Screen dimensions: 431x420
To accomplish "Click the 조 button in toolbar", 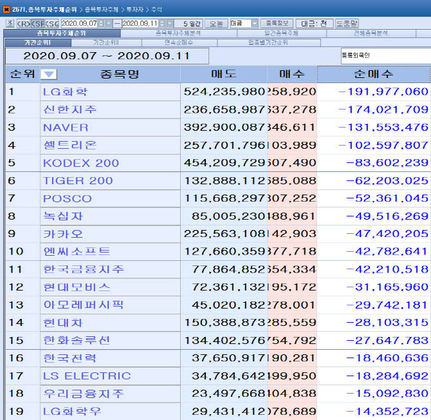I will pos(10,23).
